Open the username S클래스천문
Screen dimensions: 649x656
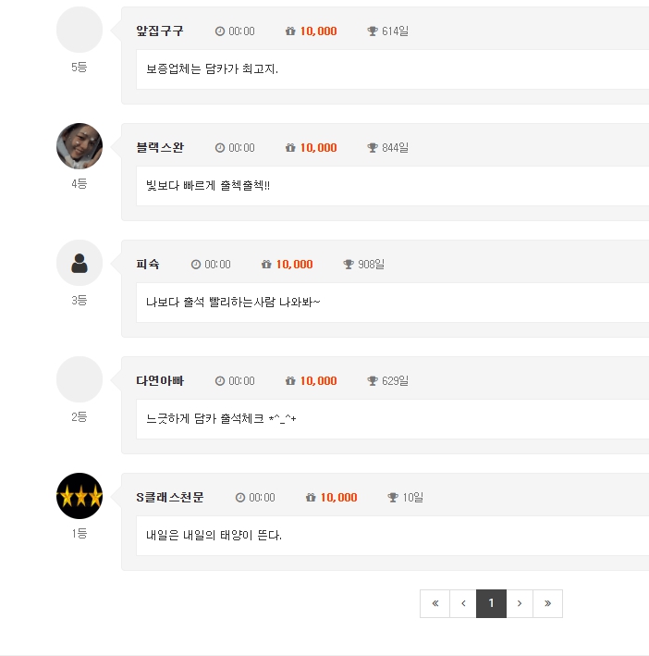(x=170, y=498)
